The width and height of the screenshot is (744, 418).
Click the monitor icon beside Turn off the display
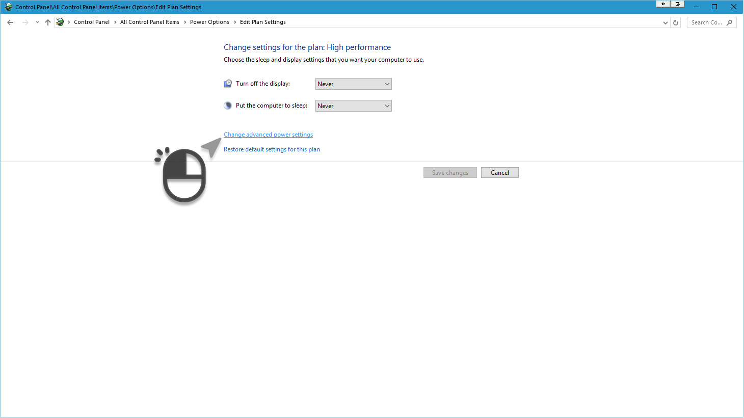(x=228, y=84)
